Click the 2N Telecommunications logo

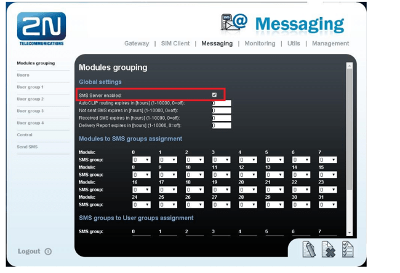coord(41,29)
